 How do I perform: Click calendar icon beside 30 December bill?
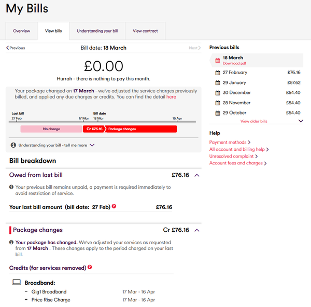tap(218, 93)
